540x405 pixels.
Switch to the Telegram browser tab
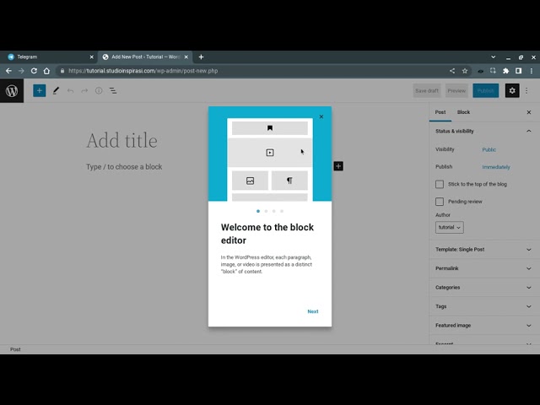click(x=46, y=57)
